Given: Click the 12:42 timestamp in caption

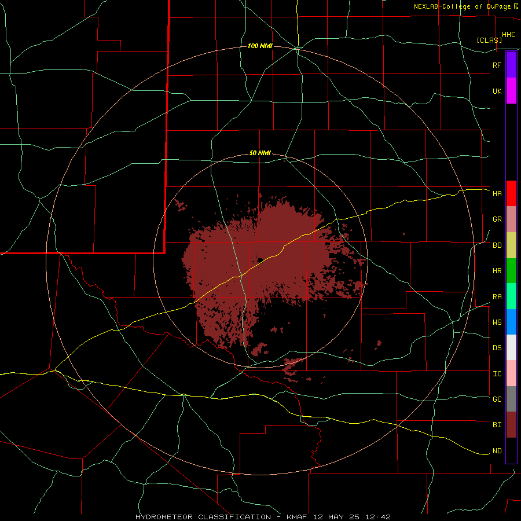Looking at the screenshot, I should pyautogui.click(x=379, y=517).
